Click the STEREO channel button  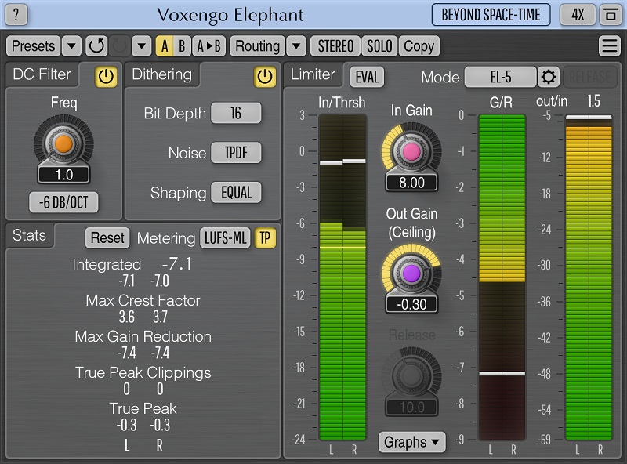coord(335,46)
